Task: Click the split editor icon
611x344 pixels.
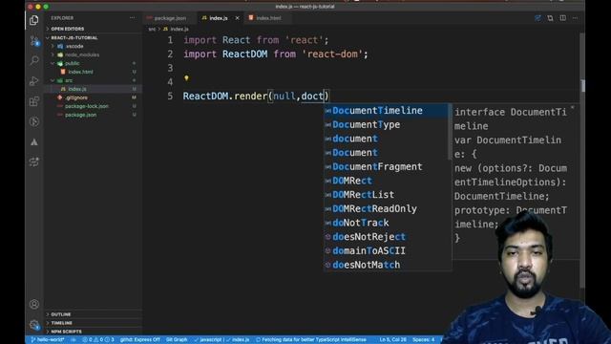Action: [563, 18]
